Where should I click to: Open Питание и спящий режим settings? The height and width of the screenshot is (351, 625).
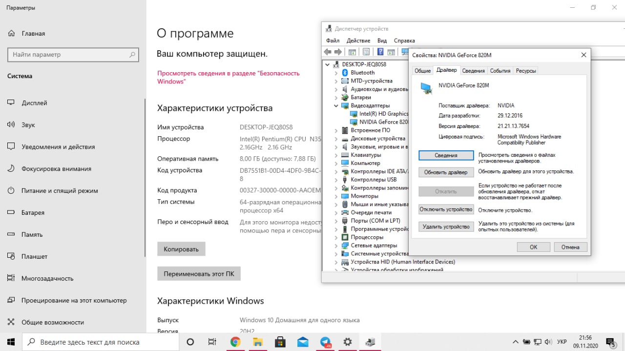pyautogui.click(x=60, y=191)
